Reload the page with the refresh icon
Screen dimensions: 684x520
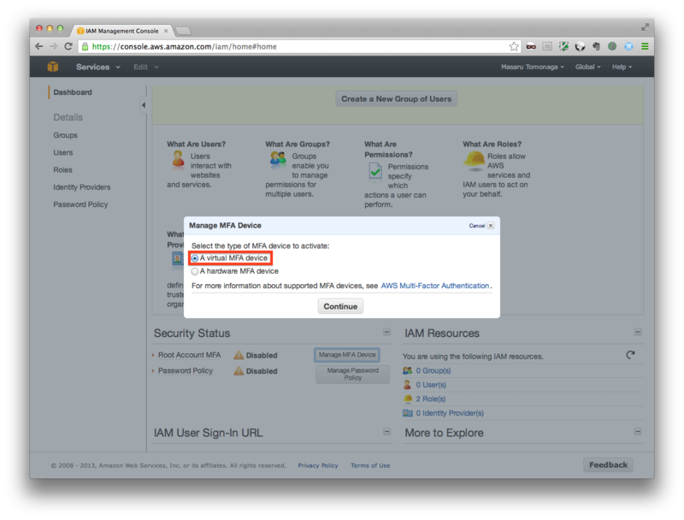[x=68, y=46]
